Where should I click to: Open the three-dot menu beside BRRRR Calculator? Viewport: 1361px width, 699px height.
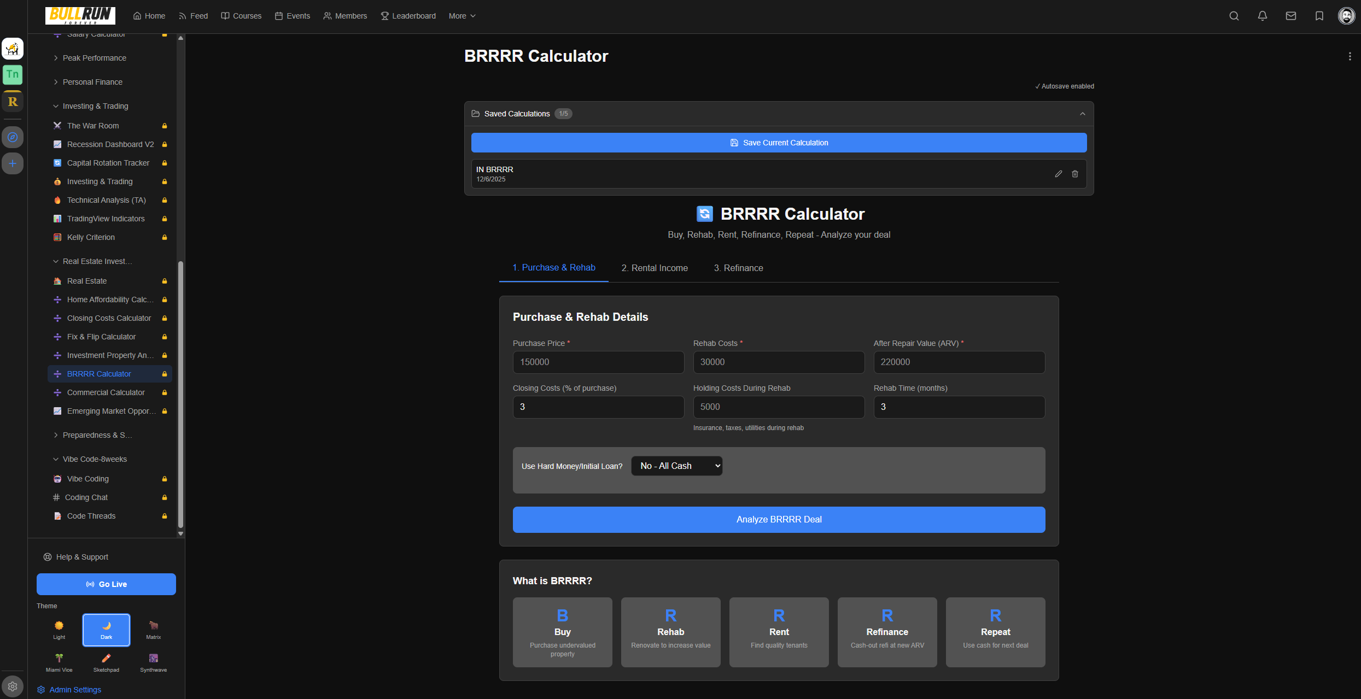point(1351,56)
